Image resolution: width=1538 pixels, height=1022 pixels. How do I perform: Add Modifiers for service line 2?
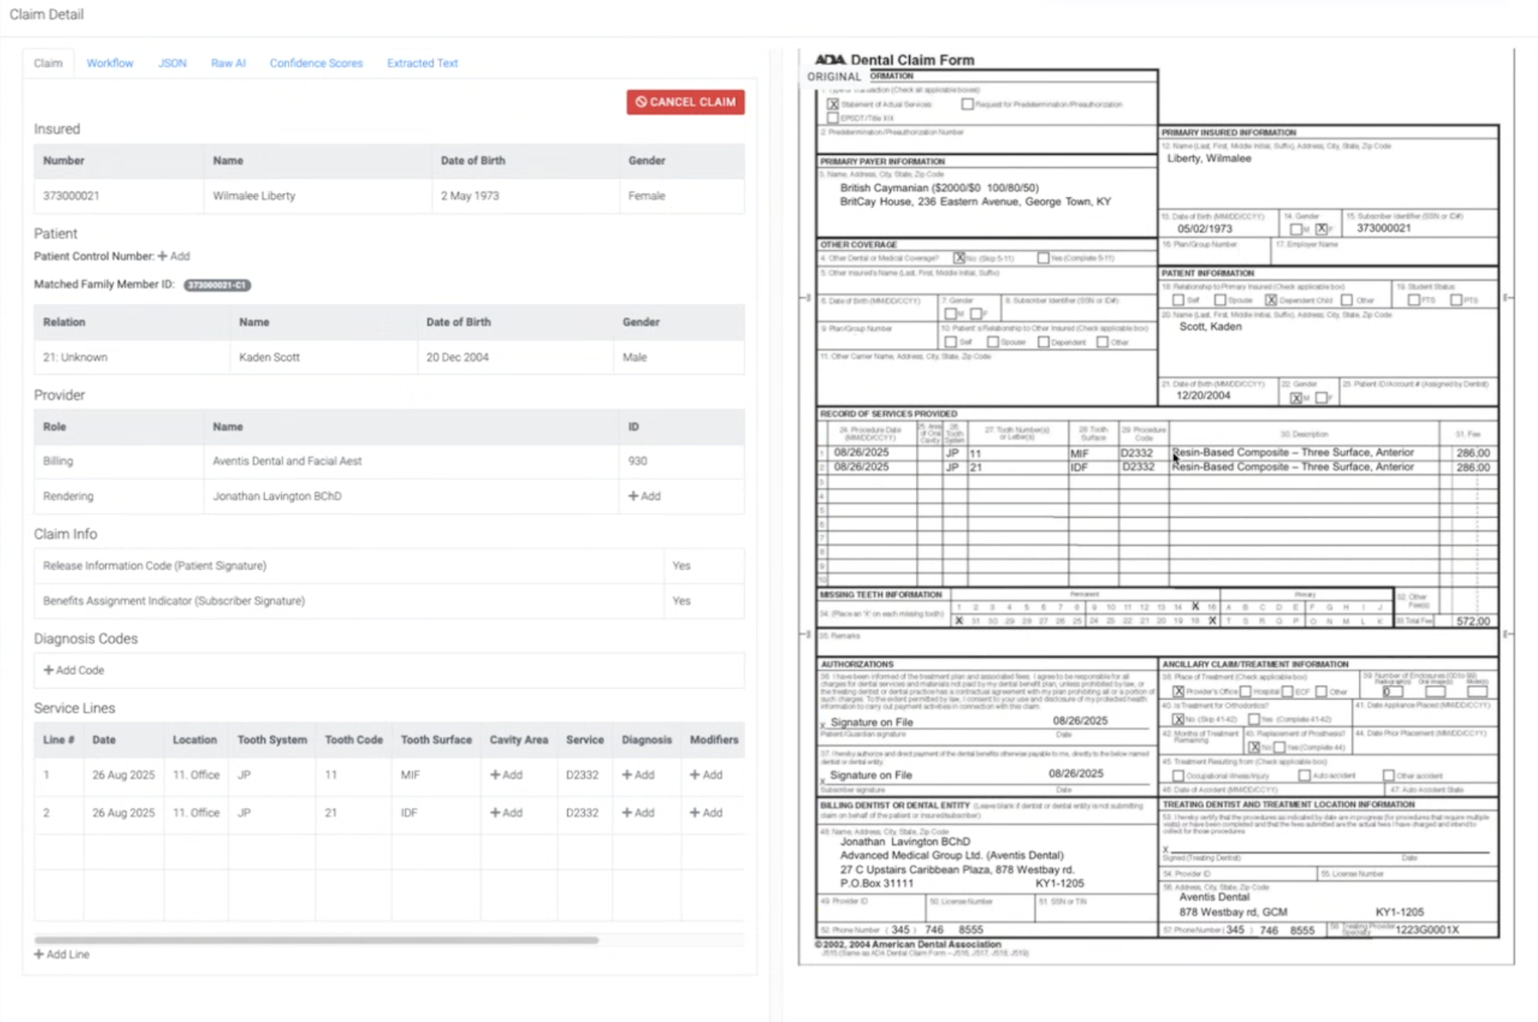coord(706,813)
